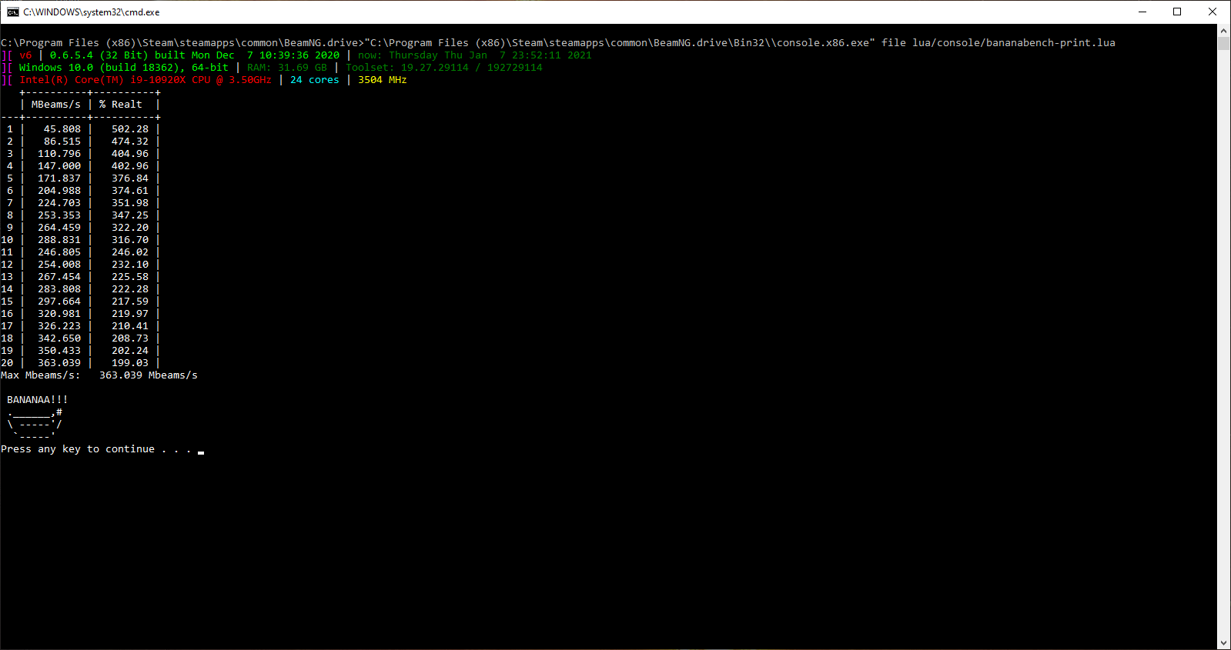
Task: Click the value 204.988 in row 6
Action: [59, 191]
